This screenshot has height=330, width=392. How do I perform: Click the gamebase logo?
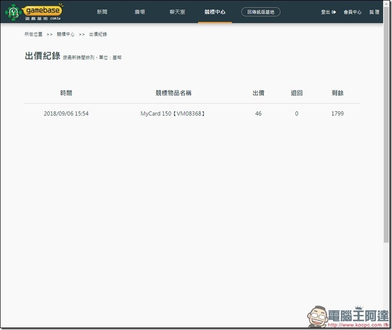(x=34, y=12)
